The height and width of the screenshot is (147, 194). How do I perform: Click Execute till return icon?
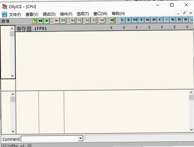pyautogui.click(x=102, y=20)
